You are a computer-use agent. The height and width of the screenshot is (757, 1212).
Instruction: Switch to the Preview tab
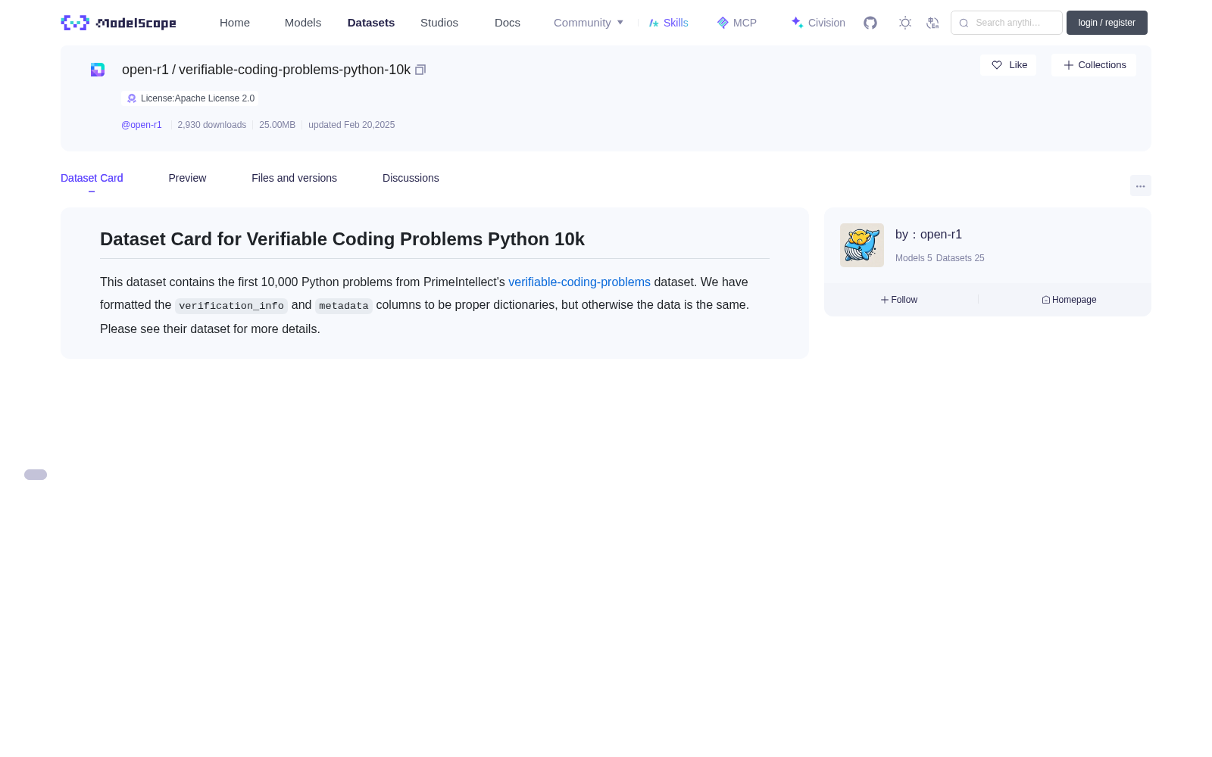[187, 178]
